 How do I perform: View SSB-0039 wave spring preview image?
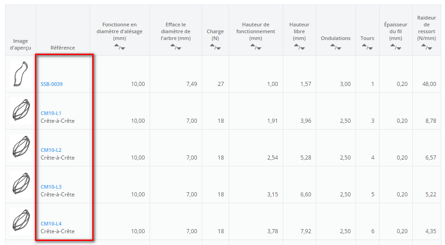coord(21,74)
